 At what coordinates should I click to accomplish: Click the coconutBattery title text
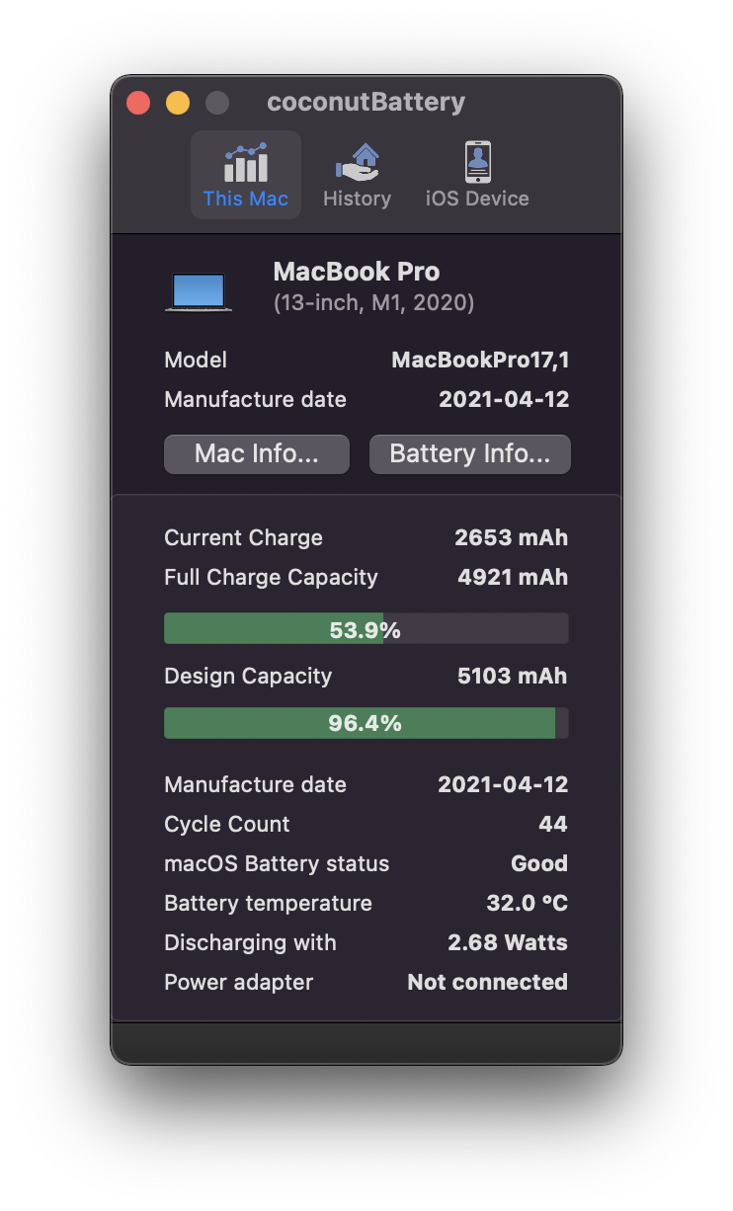pyautogui.click(x=366, y=102)
